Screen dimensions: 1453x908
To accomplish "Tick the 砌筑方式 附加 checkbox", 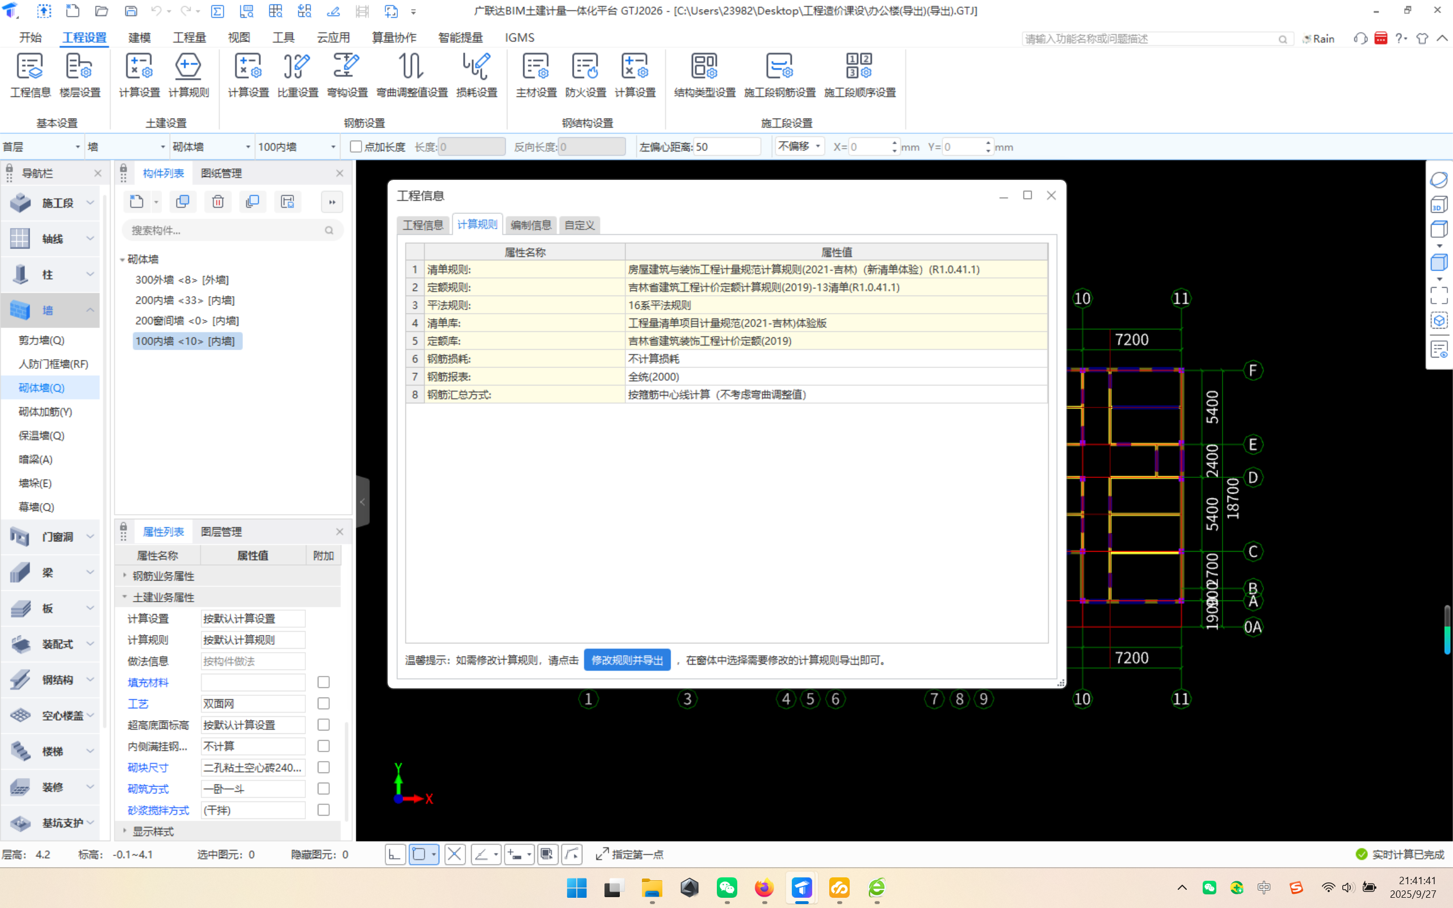I will [324, 788].
